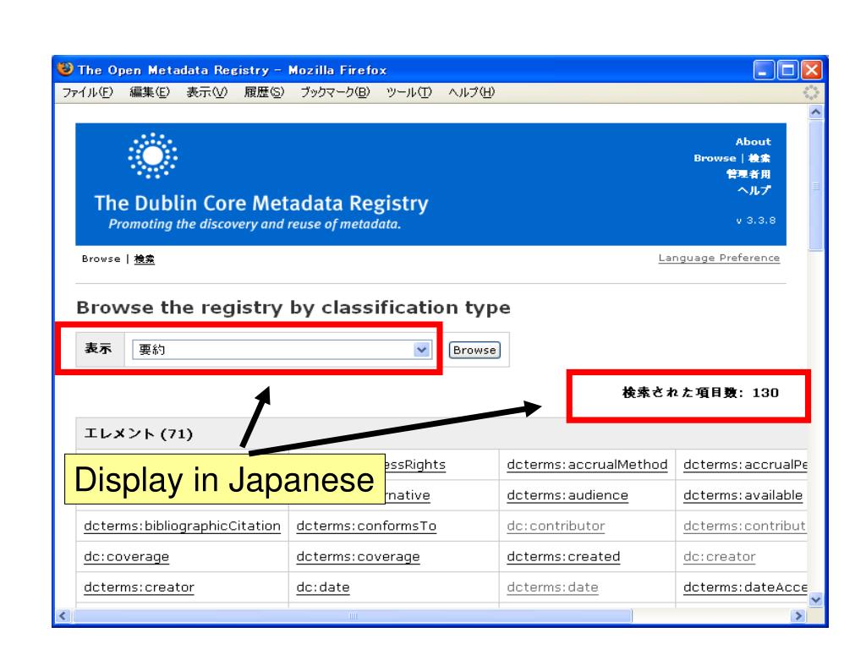Screen dimensions: 866x649
Task: Click vertical scrollbar up arrow
Action: pos(816,112)
